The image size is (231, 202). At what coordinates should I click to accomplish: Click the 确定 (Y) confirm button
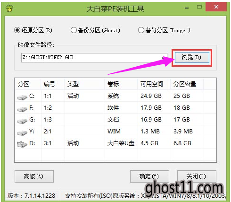pyautogui.click(x=149, y=176)
